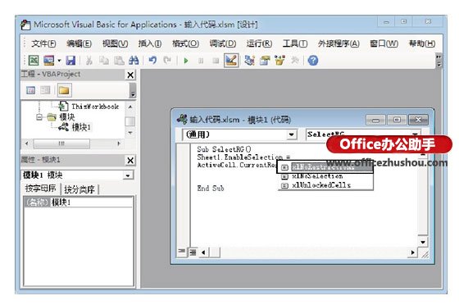The image size is (459, 305).
Task: Select xlNoSelection in autocomplete list
Action: tap(325, 176)
